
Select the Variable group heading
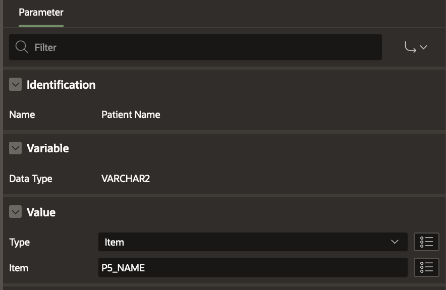coord(47,148)
